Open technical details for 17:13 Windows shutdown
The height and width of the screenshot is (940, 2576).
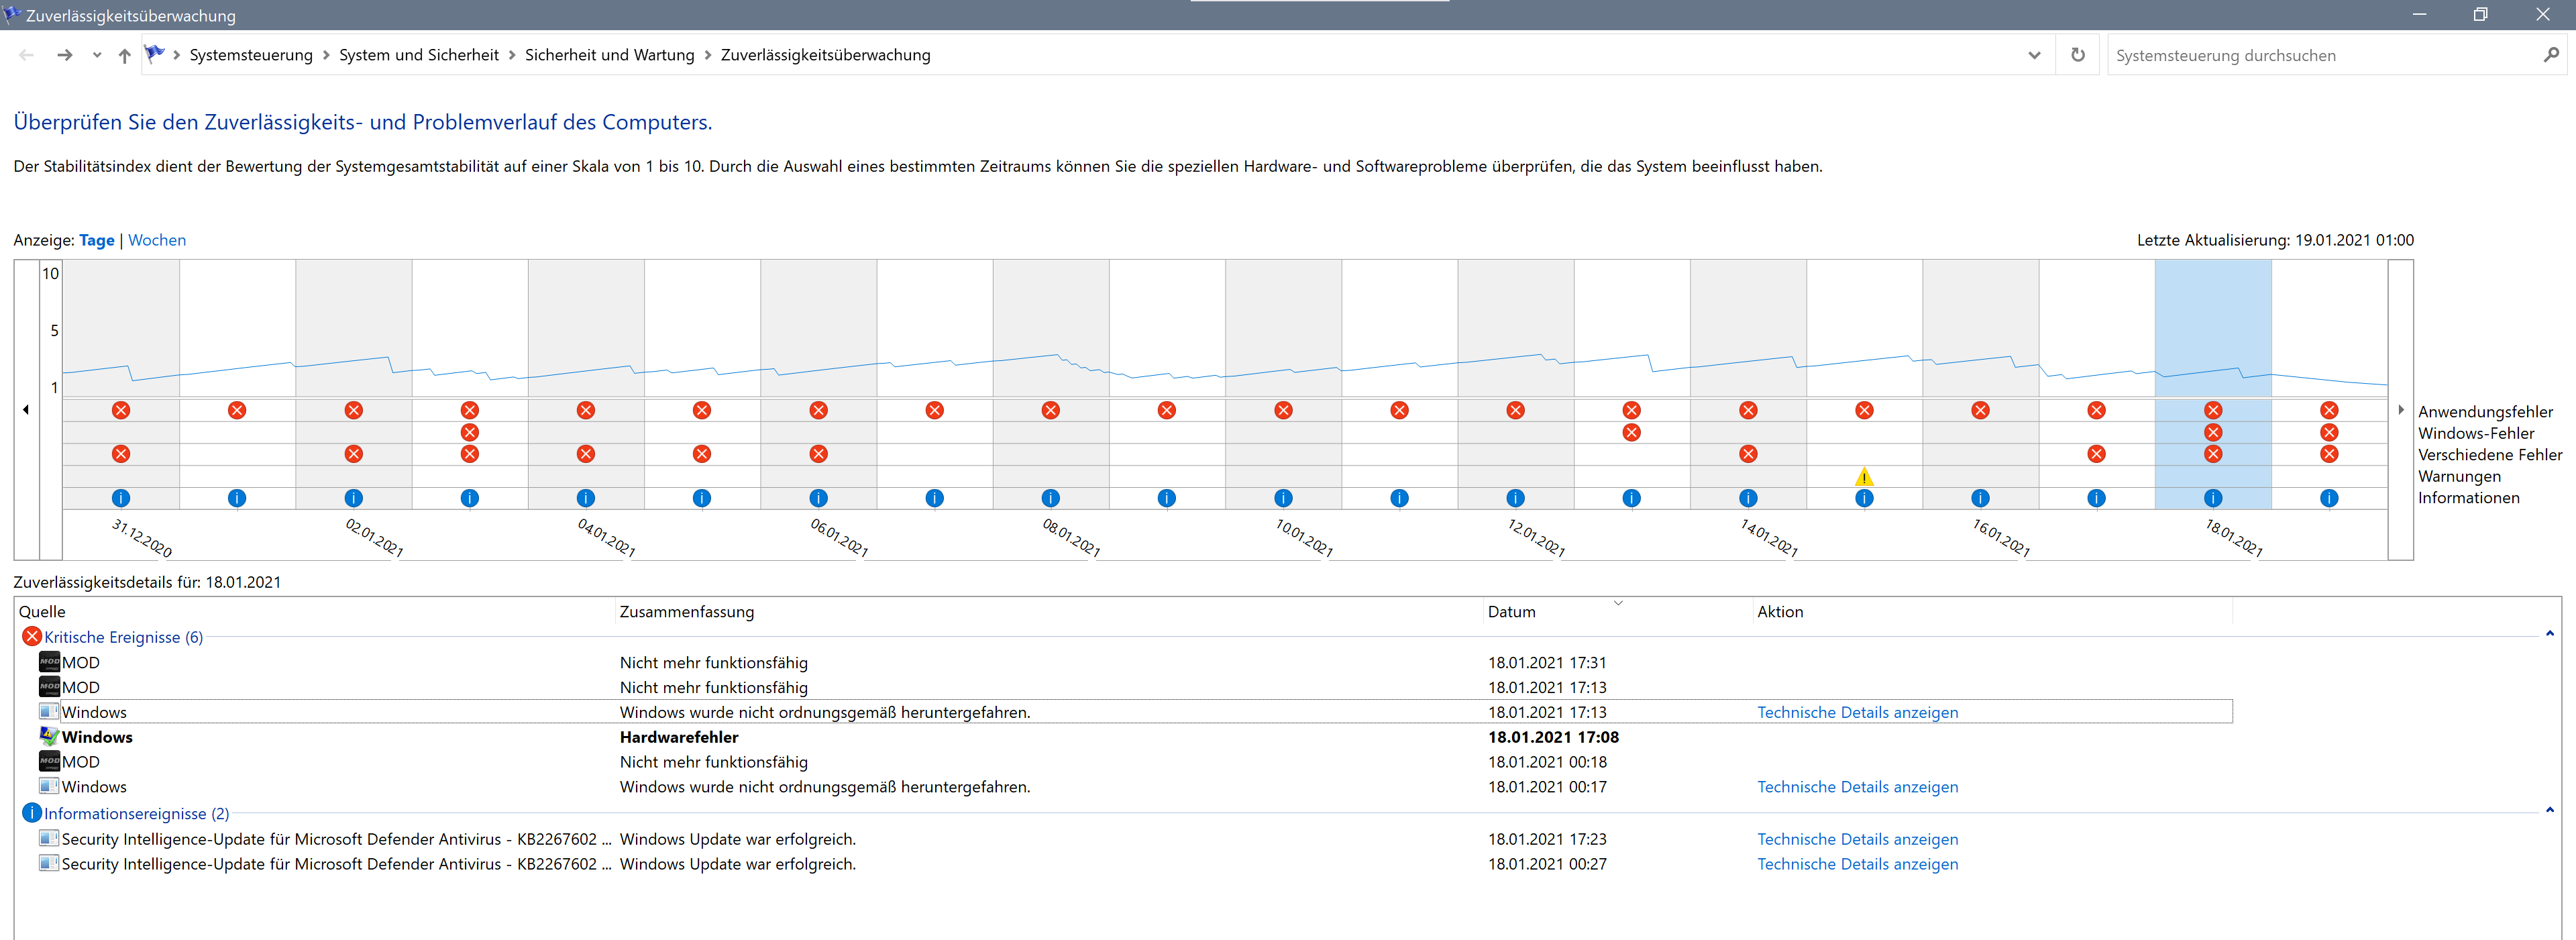[1857, 712]
